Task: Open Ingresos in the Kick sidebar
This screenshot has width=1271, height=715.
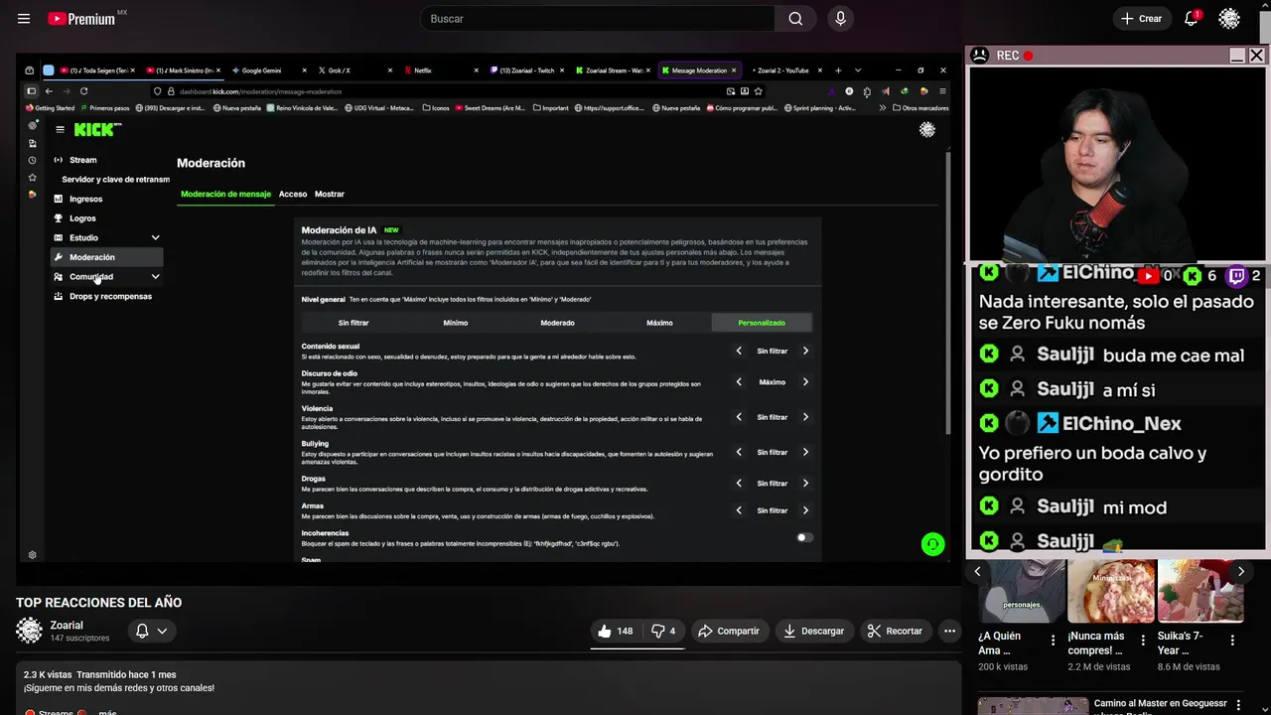Action: coord(85,199)
